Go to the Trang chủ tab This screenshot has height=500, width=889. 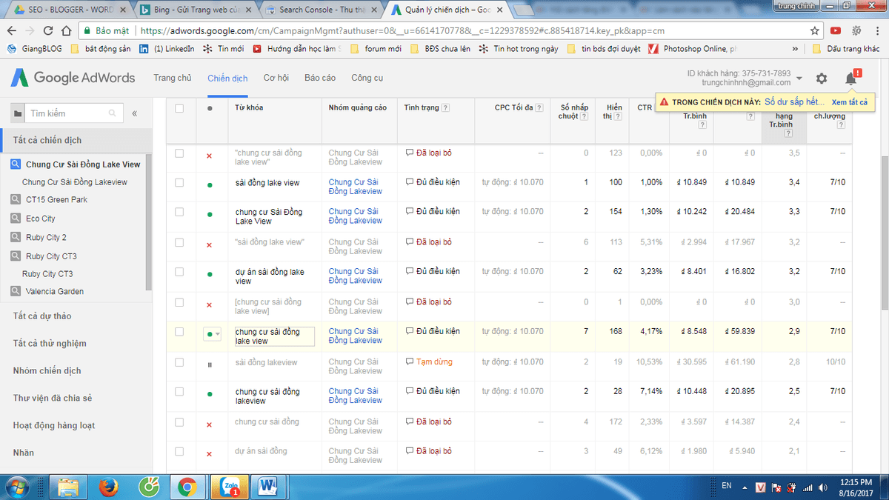pos(173,78)
